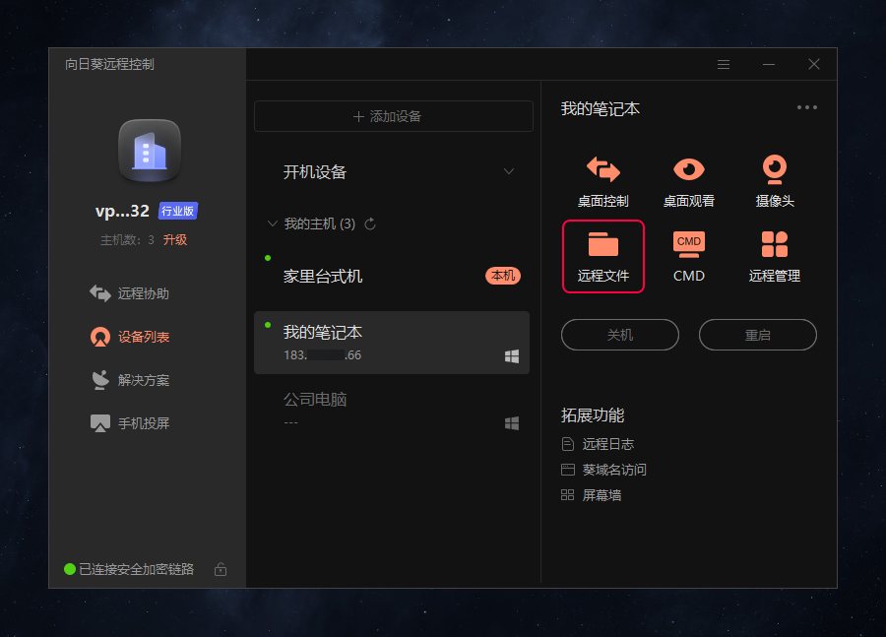
Task: Launch the 摄像头 camera feature
Action: click(x=774, y=180)
